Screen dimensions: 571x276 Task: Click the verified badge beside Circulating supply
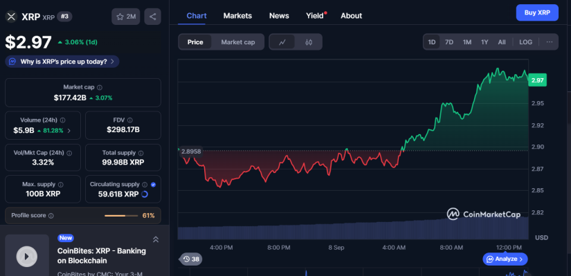[154, 185]
